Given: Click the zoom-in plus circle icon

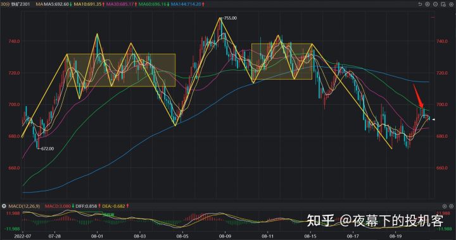Looking at the screenshot, I should pos(427,4).
